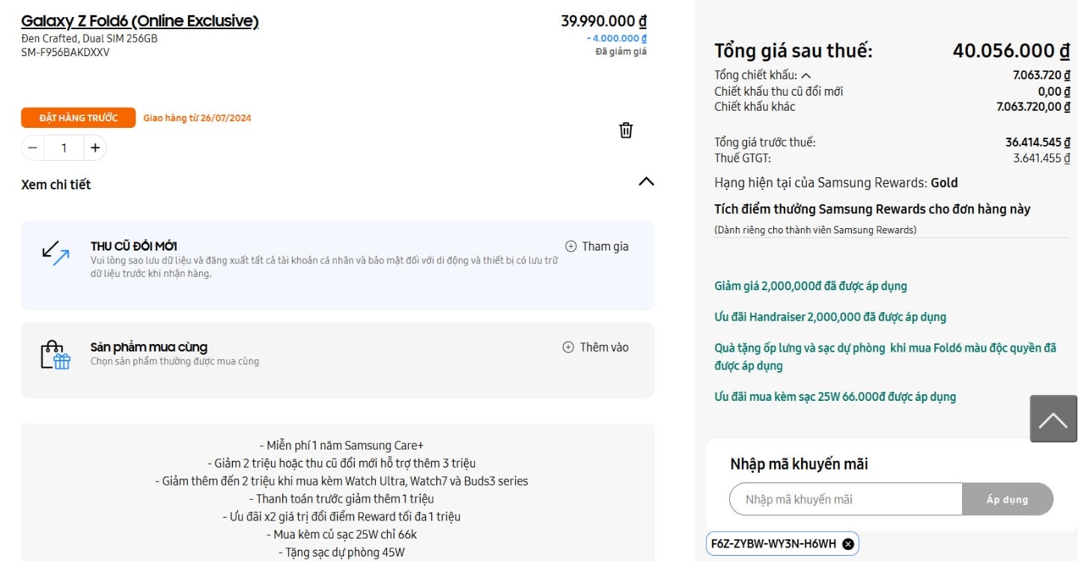1078x561 pixels.
Task: Remove promo code F6Z-ZYBW-WY3N-H6WH
Action: click(848, 544)
